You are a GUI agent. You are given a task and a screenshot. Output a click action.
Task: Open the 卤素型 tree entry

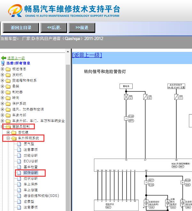coord(29,201)
